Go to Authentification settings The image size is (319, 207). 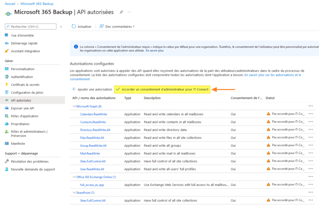point(22,77)
